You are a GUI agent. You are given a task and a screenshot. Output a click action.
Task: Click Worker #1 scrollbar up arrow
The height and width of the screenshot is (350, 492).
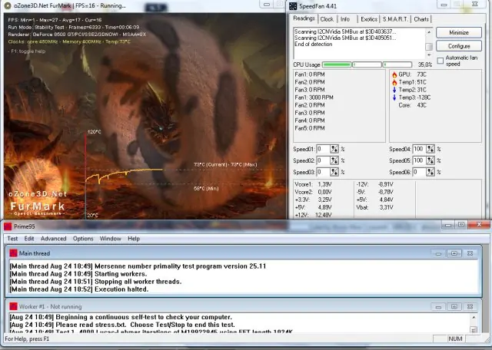coord(474,318)
